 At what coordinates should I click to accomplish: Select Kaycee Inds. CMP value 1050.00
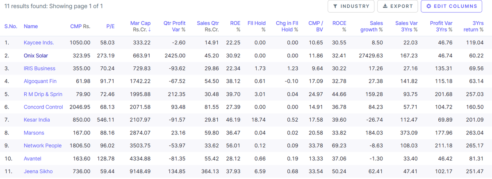(80, 43)
